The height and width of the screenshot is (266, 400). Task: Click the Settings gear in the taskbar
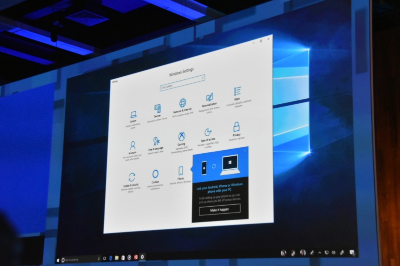point(142,257)
